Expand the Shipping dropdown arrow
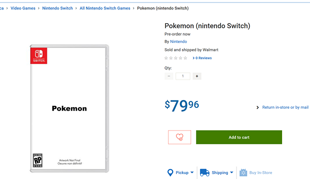Viewport: 310px width, 179px height. (232, 172)
